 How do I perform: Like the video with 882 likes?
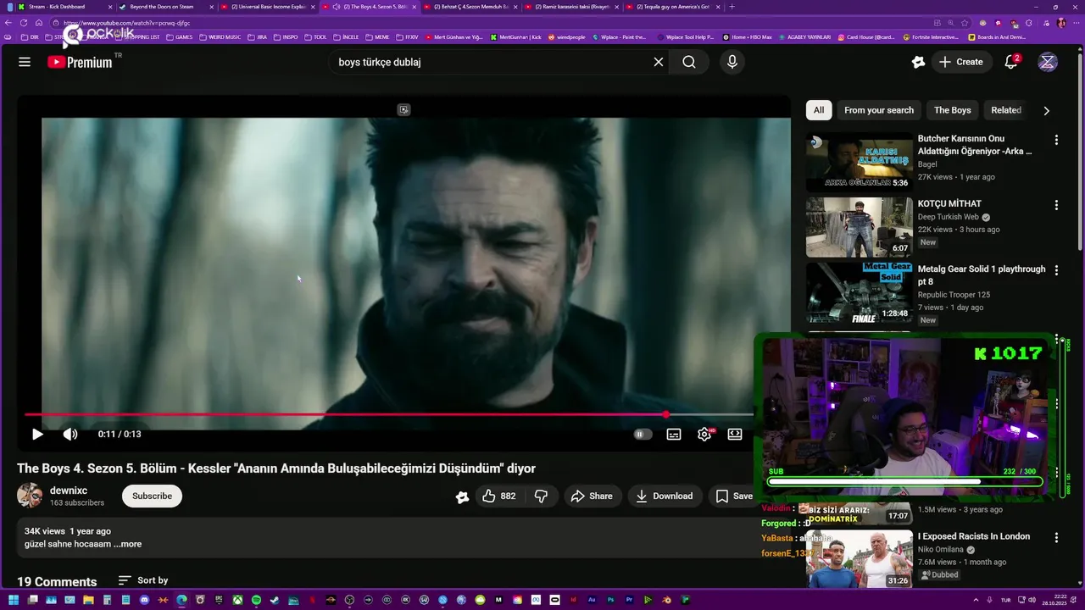(x=498, y=496)
